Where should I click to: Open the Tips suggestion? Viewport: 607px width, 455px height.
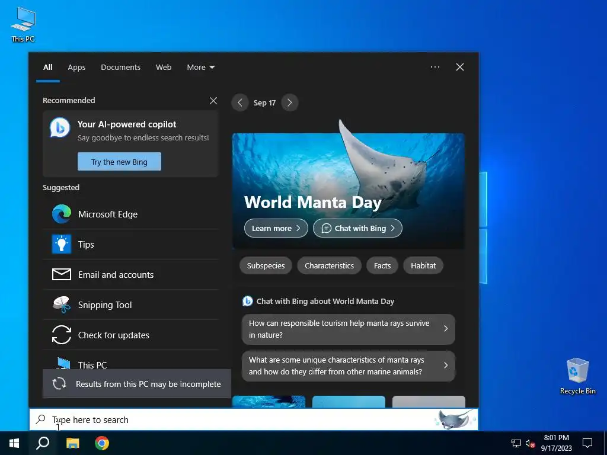coord(130,244)
